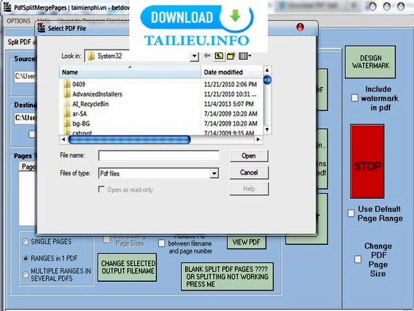Toggle Change PDF Page Size checkbox
Image resolution: width=414 pixels, height=311 pixels.
(x=358, y=259)
